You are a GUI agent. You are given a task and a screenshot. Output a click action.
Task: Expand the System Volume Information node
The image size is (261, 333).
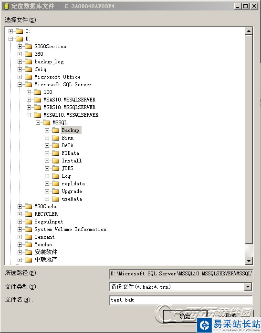tap(20, 229)
